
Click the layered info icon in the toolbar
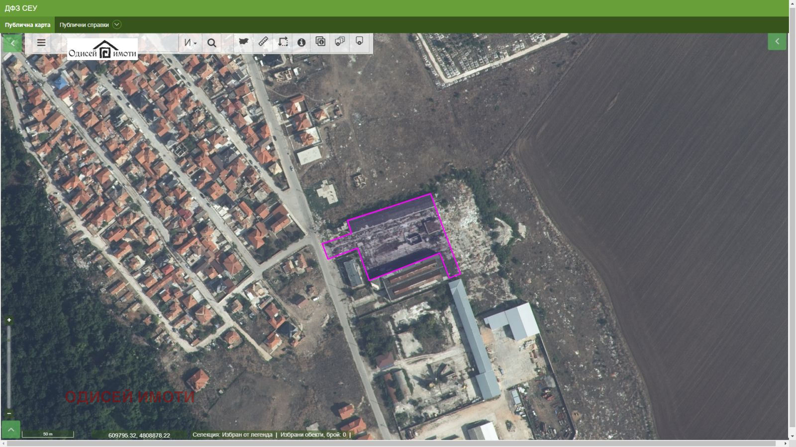click(x=320, y=42)
